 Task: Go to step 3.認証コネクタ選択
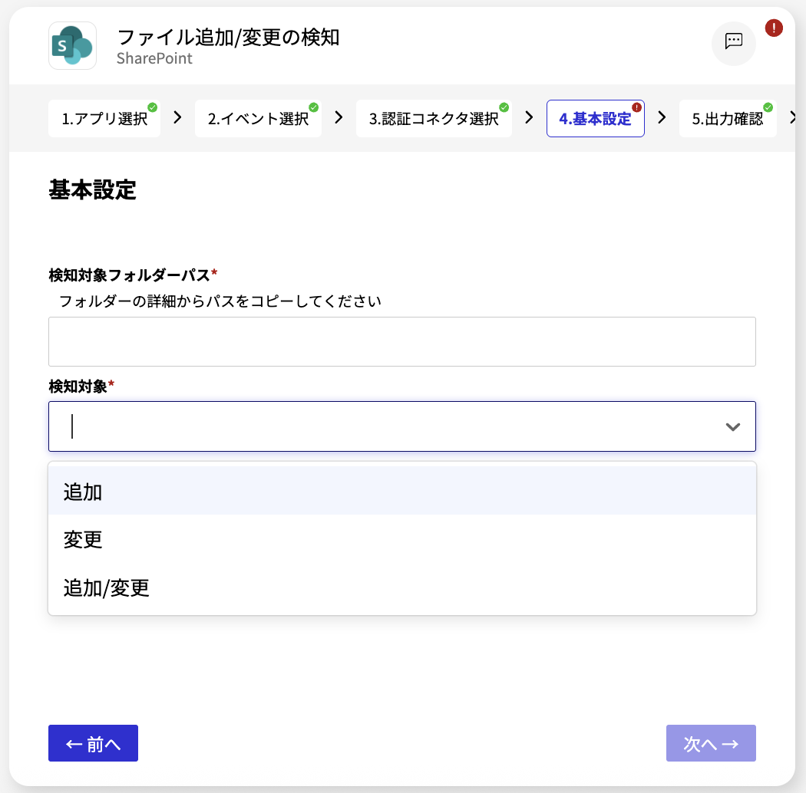434,119
